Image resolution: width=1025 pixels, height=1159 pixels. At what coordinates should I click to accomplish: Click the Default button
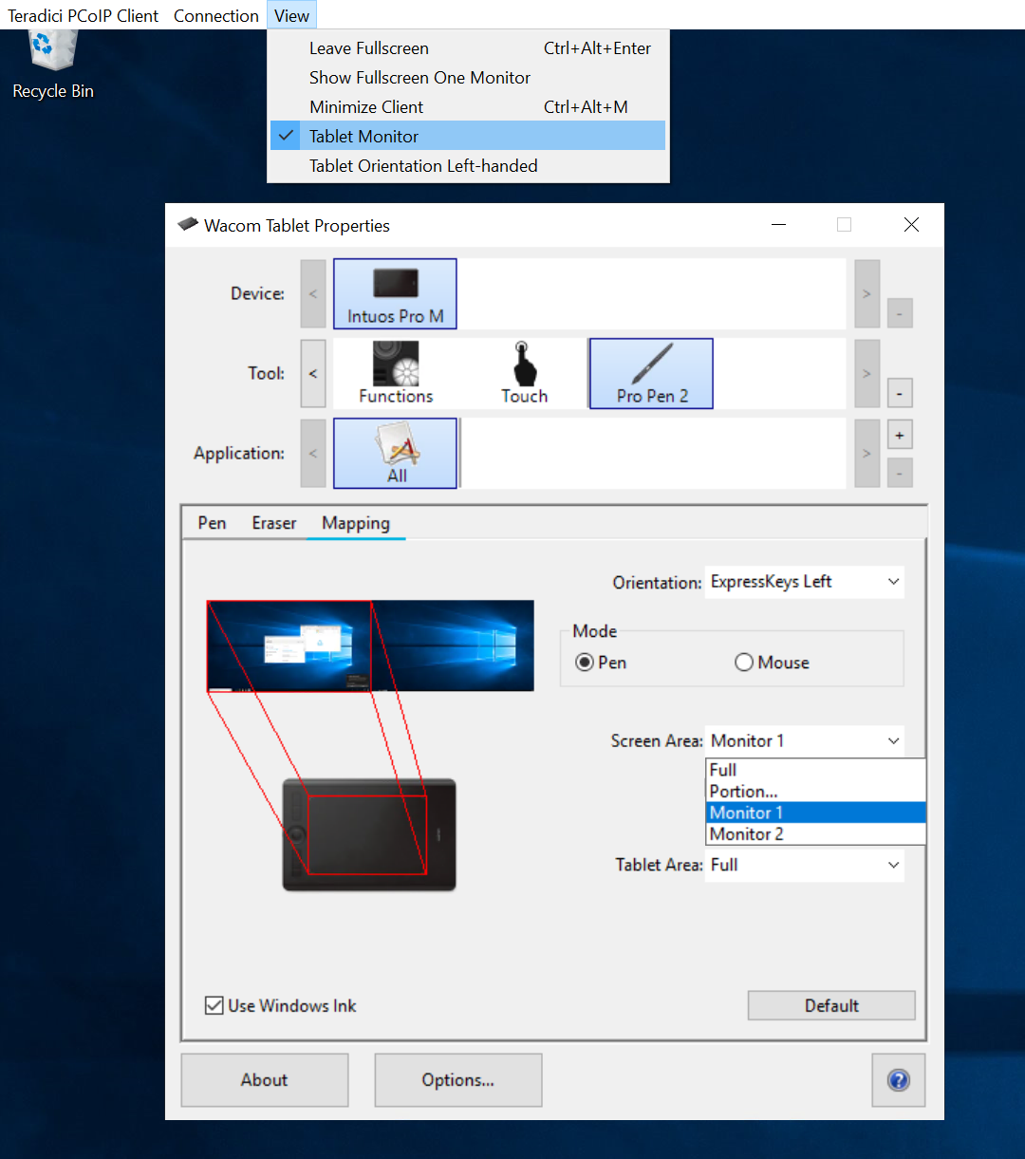pyautogui.click(x=831, y=1005)
